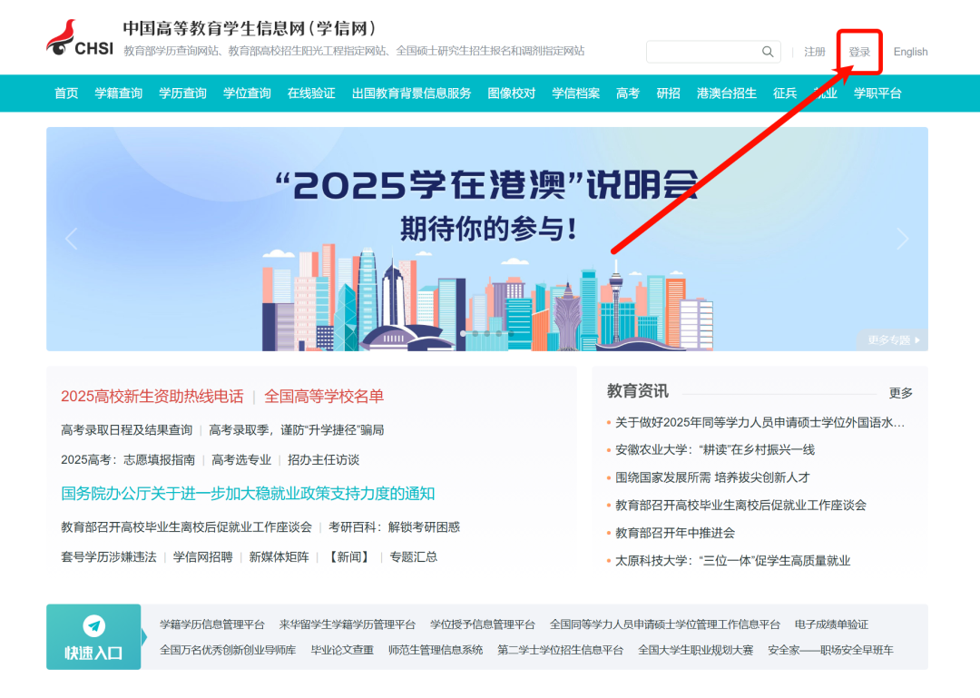Open 学位授予信息管理平台 quick link
The image size is (980, 698).
click(483, 624)
